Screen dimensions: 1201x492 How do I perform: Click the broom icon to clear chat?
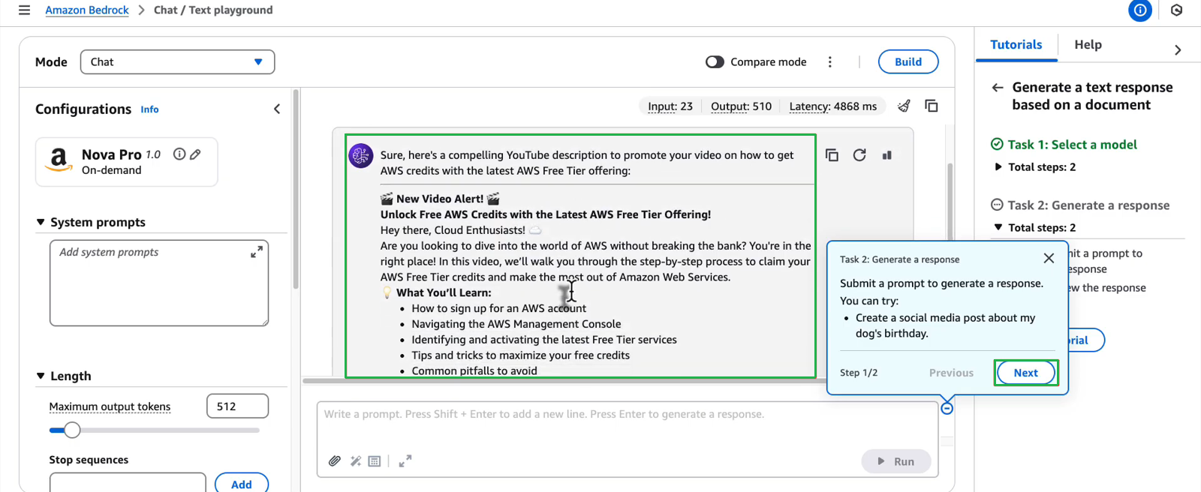click(904, 106)
